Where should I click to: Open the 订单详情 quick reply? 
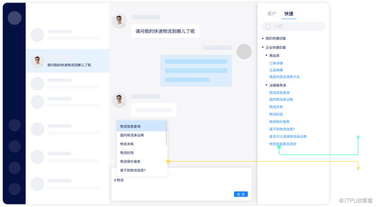(276, 63)
